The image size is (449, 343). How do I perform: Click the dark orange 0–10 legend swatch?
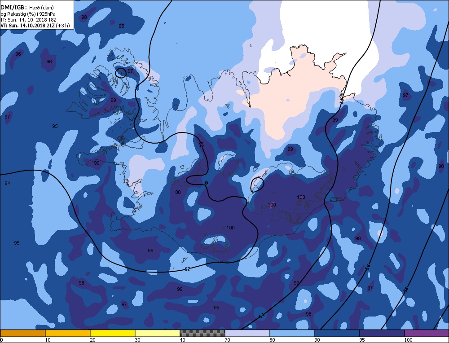point(23,333)
